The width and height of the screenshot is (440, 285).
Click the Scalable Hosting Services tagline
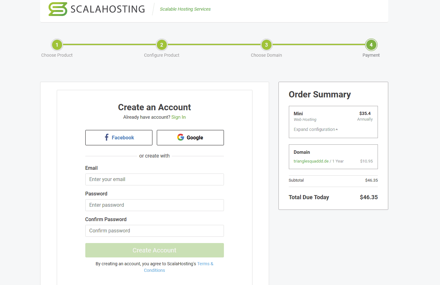tap(185, 9)
